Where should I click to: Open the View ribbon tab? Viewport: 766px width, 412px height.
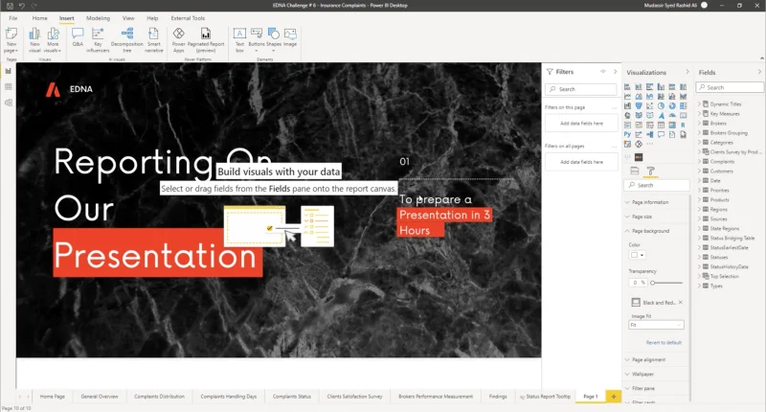[x=128, y=18]
